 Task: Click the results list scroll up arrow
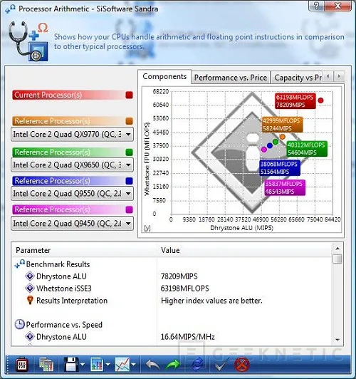[337, 248]
